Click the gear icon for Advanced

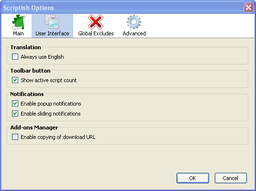point(134,22)
